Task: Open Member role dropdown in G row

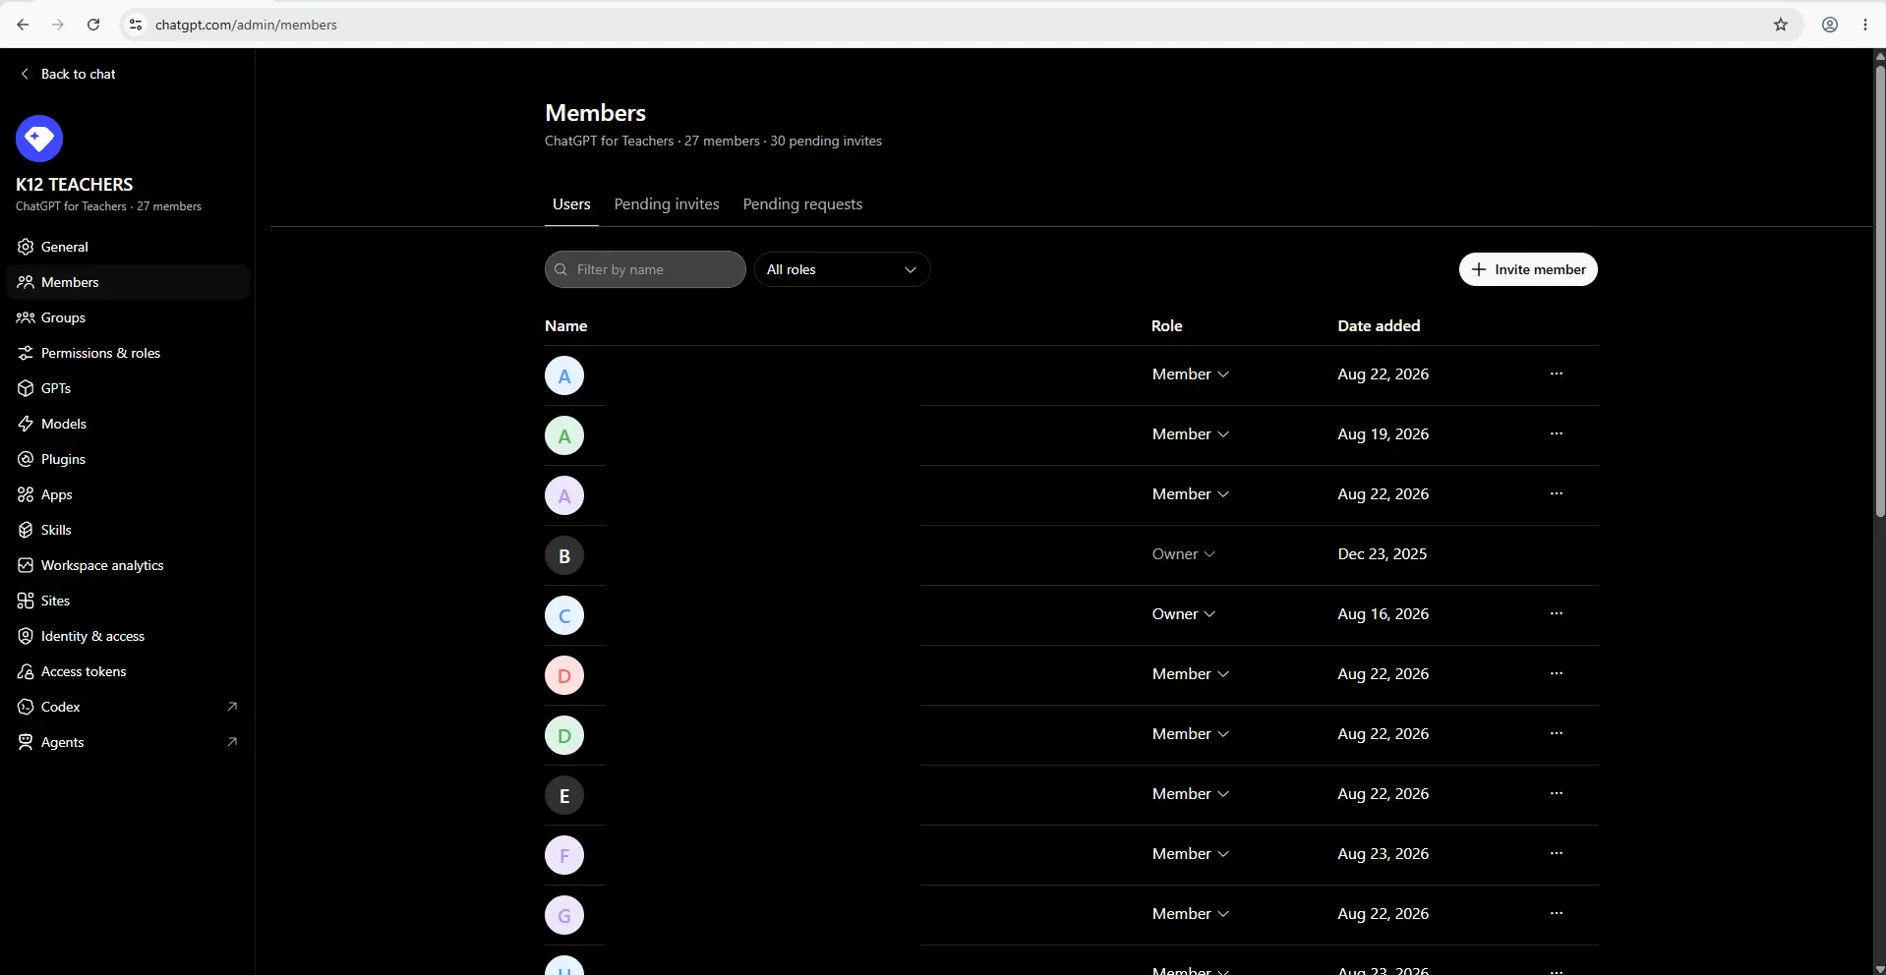Action: pyautogui.click(x=1191, y=914)
